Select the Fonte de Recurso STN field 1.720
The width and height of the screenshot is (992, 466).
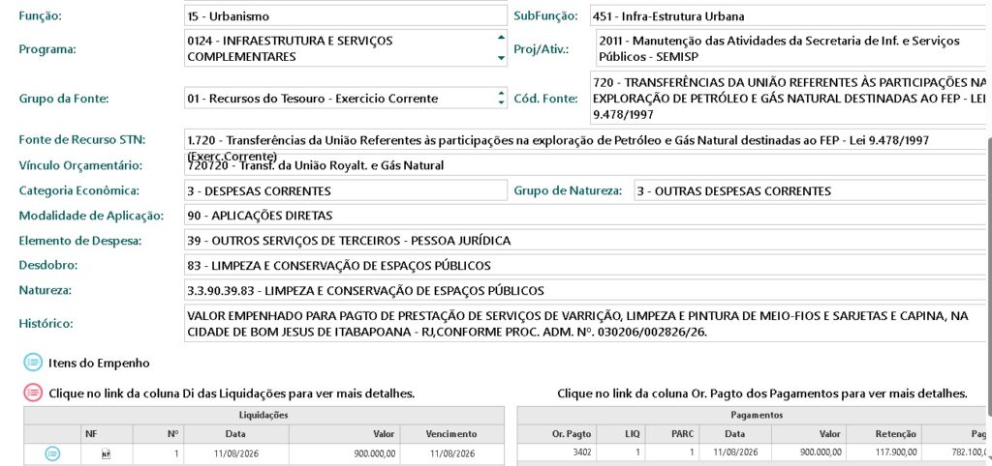585,140
